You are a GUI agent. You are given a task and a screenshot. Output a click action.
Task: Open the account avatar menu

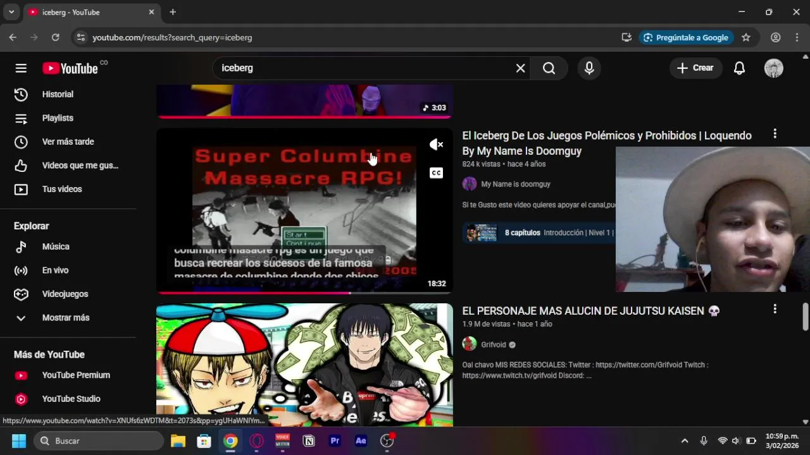pos(773,68)
